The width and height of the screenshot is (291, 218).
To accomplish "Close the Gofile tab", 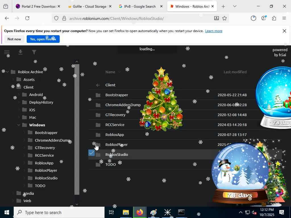I will (110, 6).
